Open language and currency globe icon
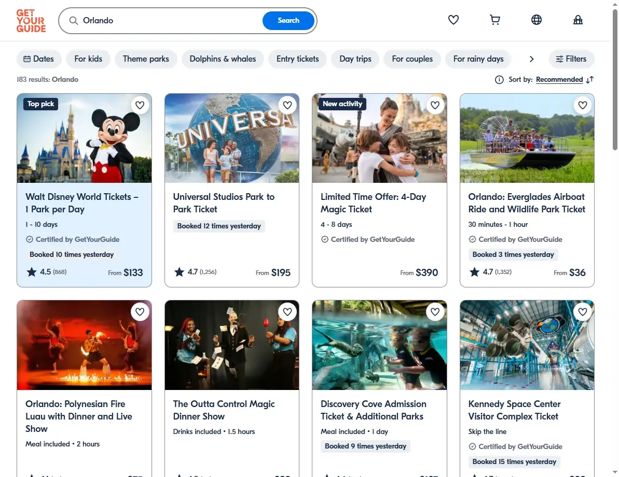The width and height of the screenshot is (619, 477). 536,20
